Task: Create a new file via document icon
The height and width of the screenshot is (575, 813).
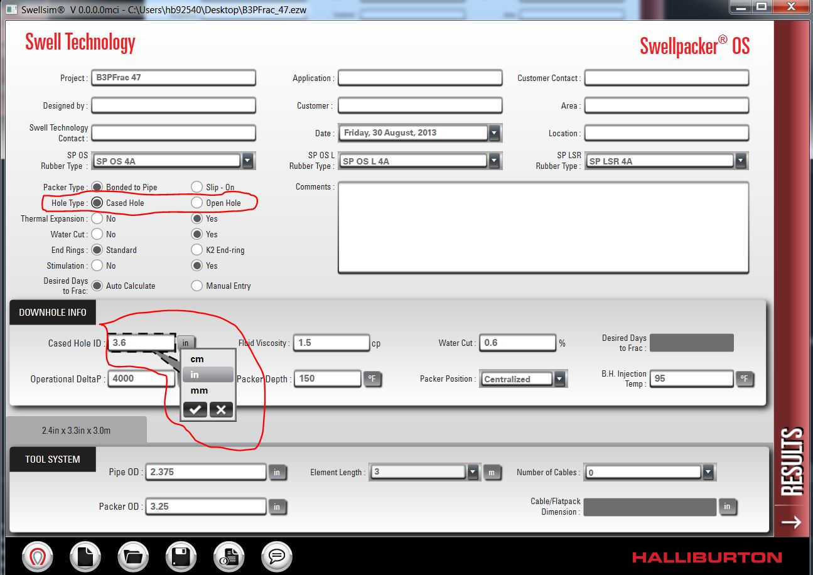Action: click(85, 556)
